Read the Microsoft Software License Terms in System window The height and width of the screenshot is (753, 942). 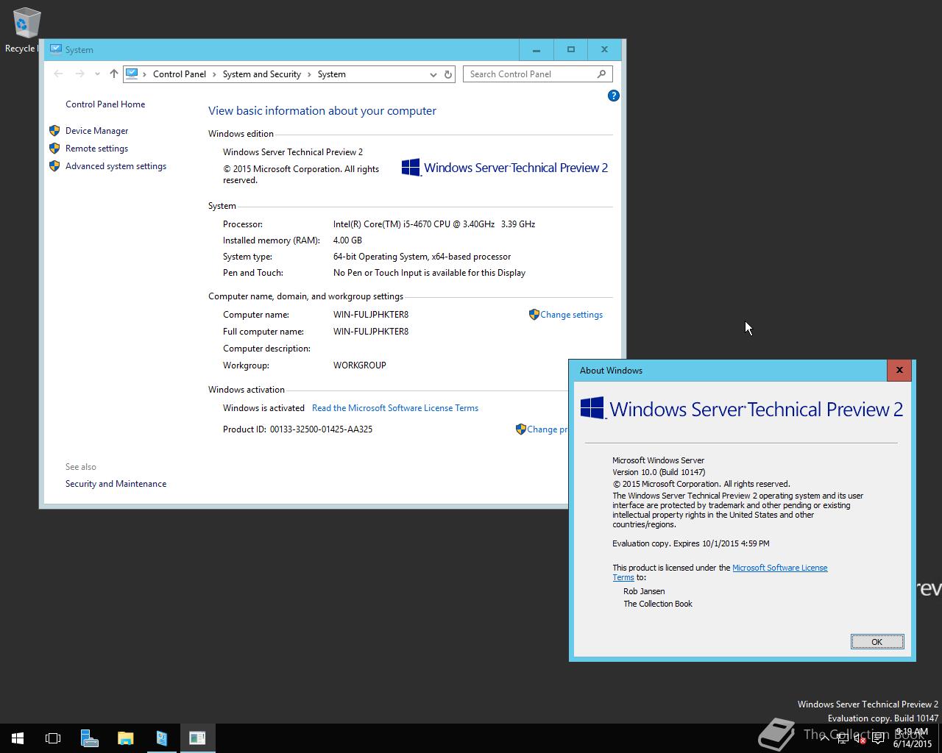pos(395,408)
